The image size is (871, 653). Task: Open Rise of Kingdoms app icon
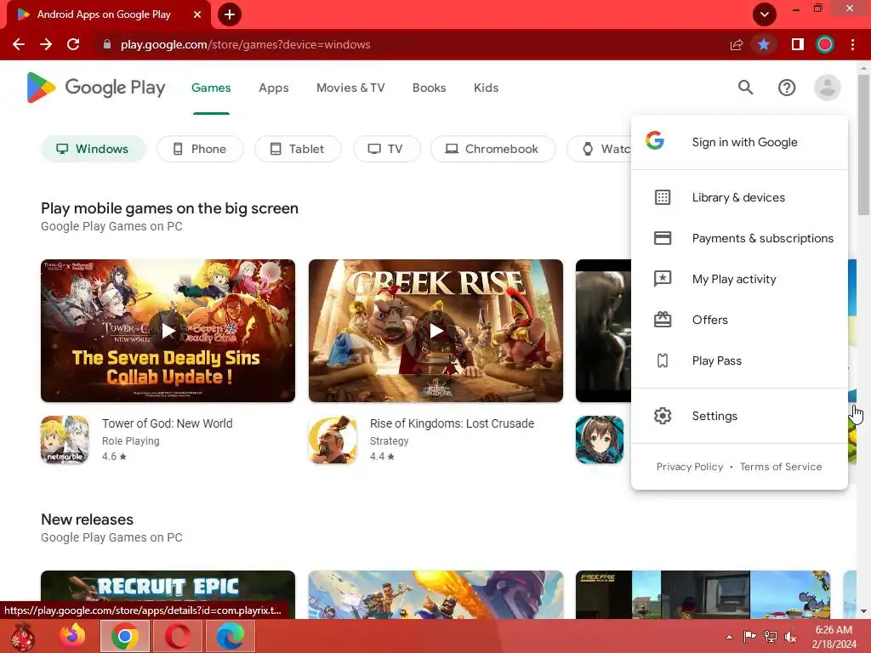pyautogui.click(x=333, y=440)
